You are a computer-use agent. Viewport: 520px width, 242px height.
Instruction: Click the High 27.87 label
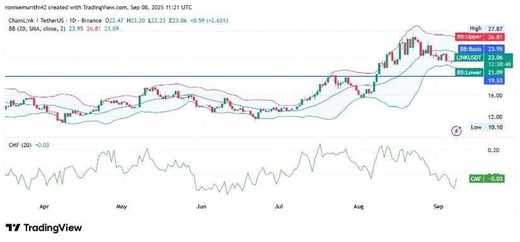[x=487, y=29]
